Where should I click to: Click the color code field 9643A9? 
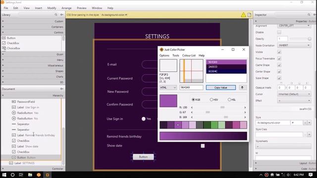pos(191,88)
